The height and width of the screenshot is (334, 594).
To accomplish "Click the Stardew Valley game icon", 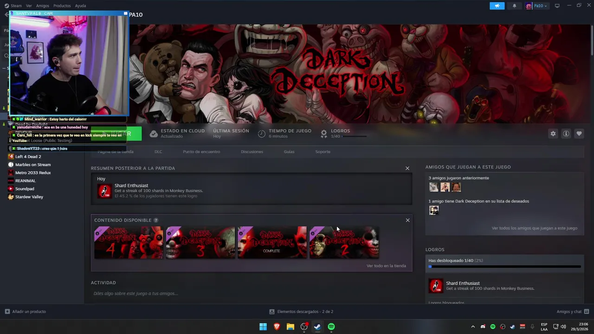I will point(11,197).
